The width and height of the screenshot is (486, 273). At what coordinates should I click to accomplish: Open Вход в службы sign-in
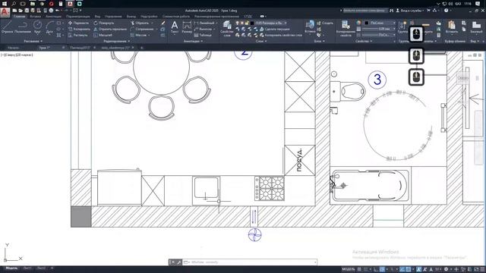(410, 11)
